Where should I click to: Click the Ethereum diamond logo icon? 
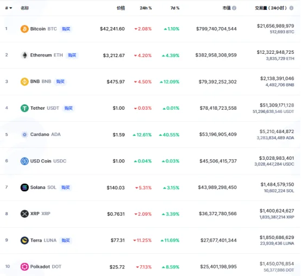click(24, 55)
